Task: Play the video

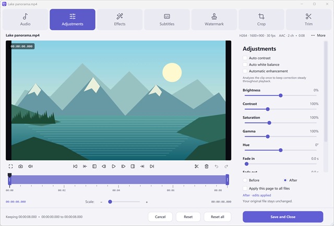Action: (x=114, y=166)
